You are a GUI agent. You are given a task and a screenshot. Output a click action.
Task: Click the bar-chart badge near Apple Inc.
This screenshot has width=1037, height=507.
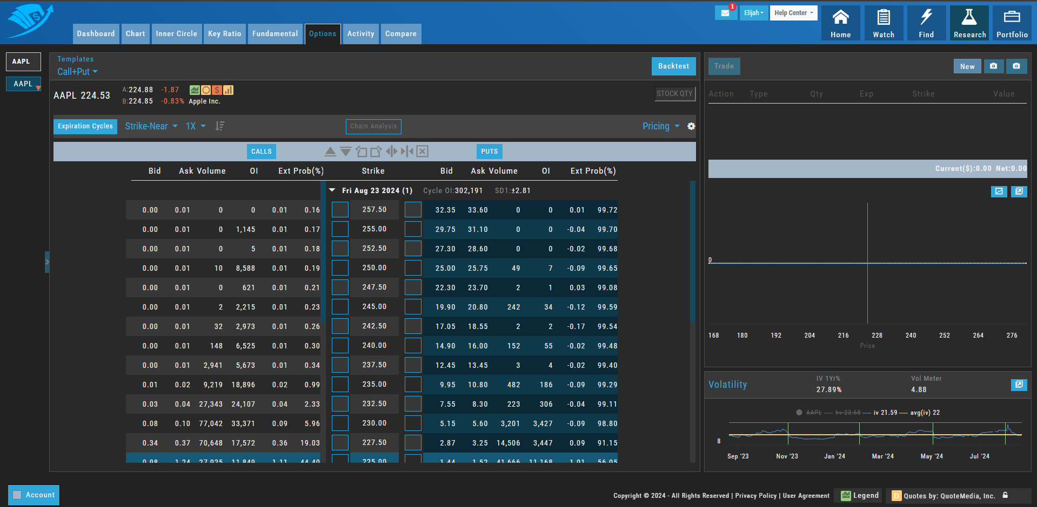tap(229, 90)
